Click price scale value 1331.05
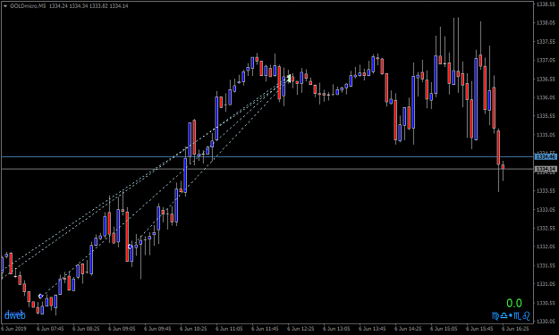The image size is (559, 335). [546, 284]
